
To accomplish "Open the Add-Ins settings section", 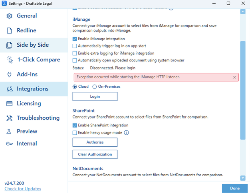I will coord(34,74).
